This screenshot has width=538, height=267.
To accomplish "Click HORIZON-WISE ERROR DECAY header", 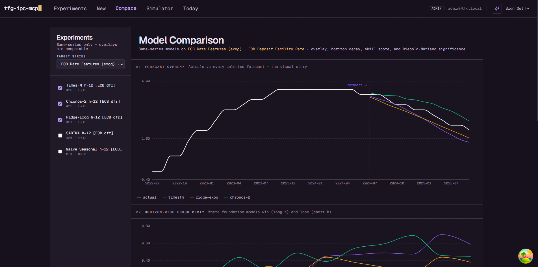I will (174, 212).
